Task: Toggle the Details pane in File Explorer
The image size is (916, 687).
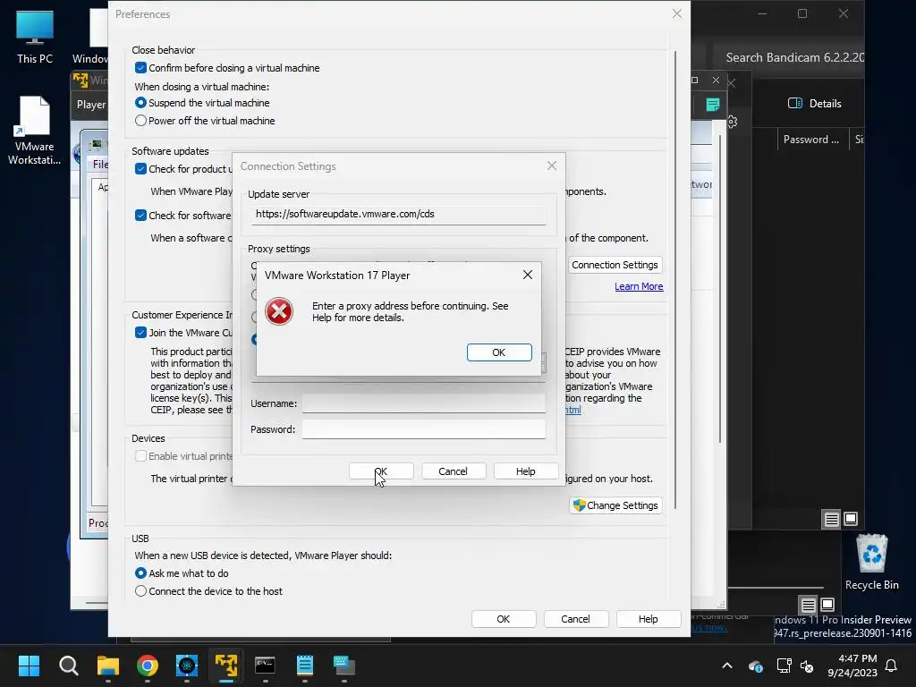Action: tap(814, 104)
